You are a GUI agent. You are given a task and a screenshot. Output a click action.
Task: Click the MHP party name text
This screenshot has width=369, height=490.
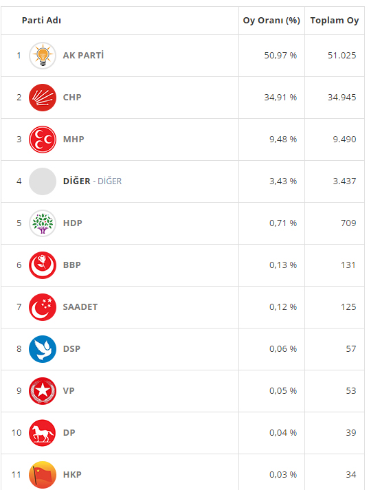[x=74, y=139]
